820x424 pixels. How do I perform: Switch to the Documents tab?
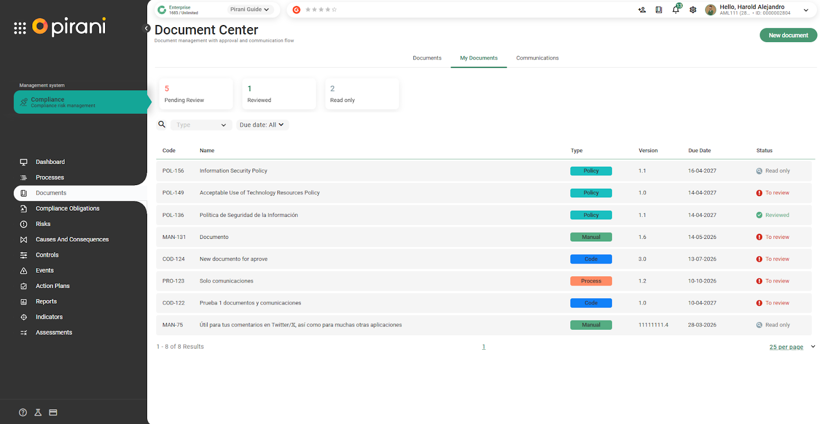(427, 58)
